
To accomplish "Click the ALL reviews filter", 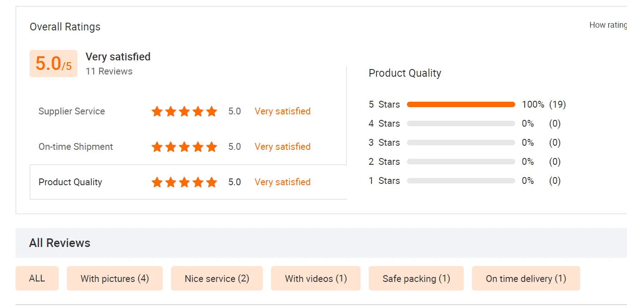I will coord(37,278).
